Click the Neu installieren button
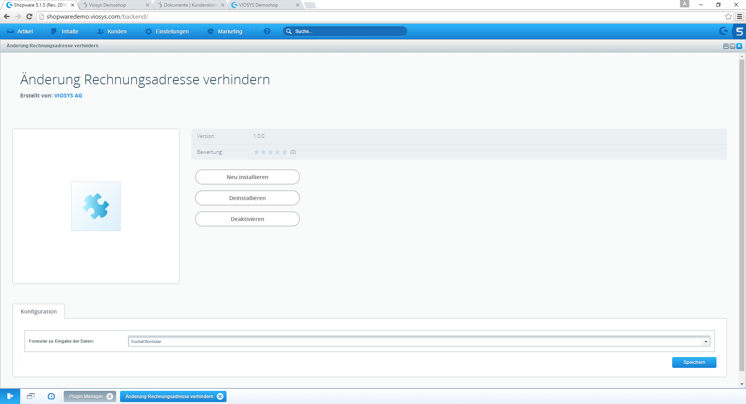Image resolution: width=746 pixels, height=404 pixels. pos(248,177)
